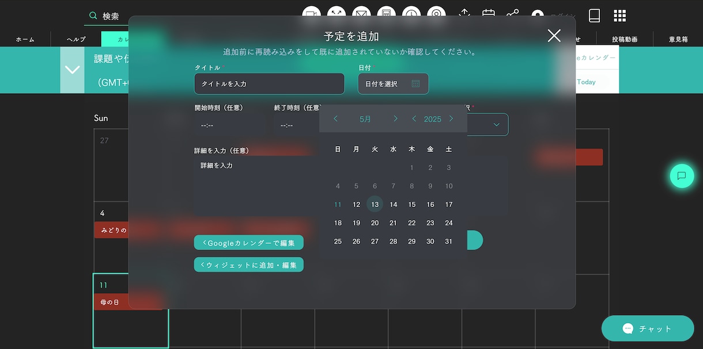This screenshot has width=703, height=349.
Task: Click the search magnifier icon
Action: click(93, 16)
